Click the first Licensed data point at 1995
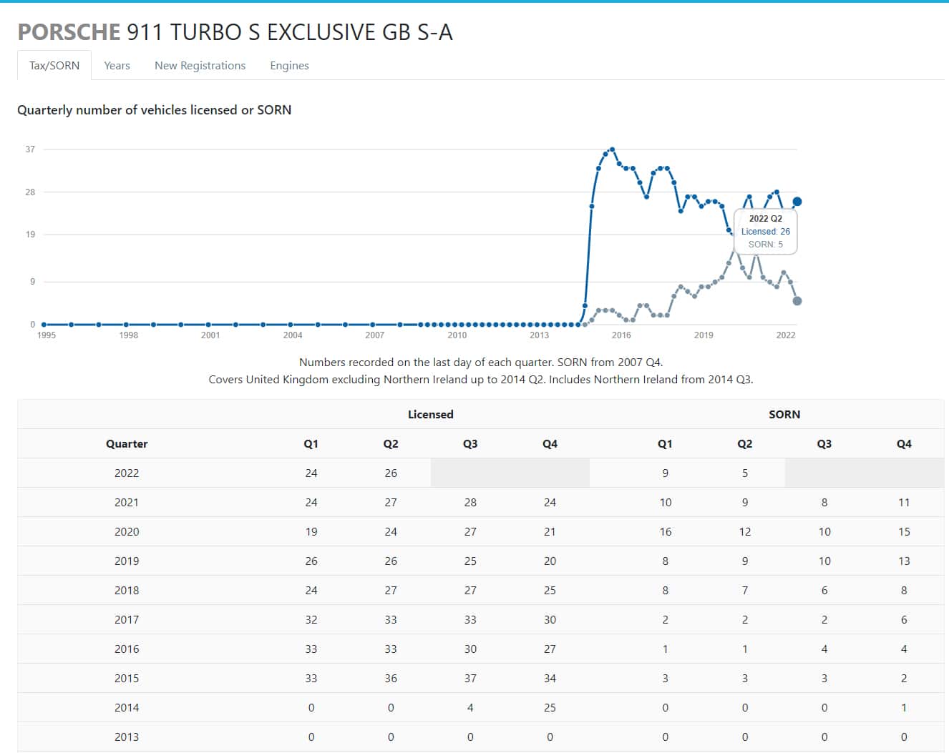Viewport: 949px width, 753px height. point(44,324)
